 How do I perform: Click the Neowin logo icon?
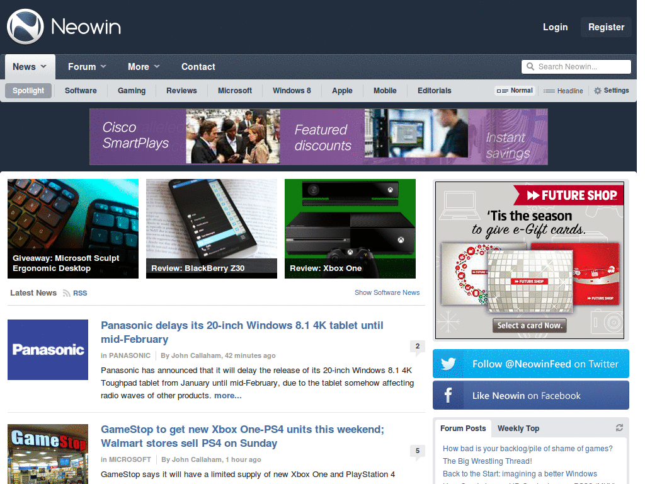(x=25, y=26)
